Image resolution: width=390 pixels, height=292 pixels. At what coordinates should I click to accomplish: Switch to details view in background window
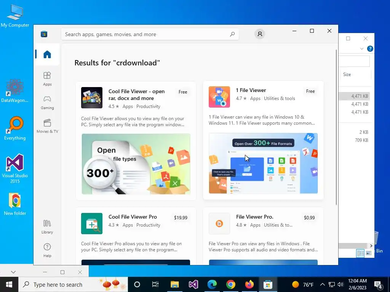360,253
